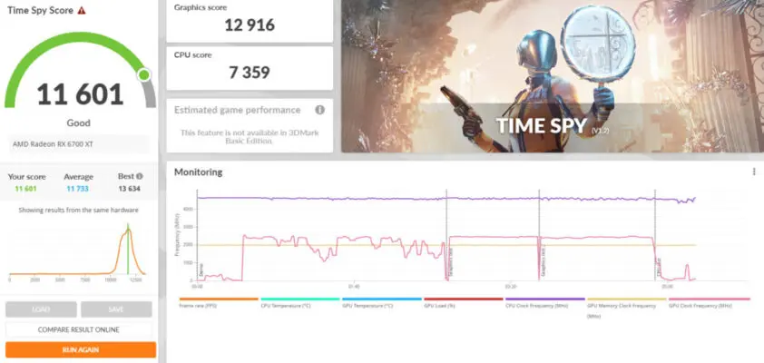Open the Monitoring three-dot options menu
This screenshot has width=764, height=363.
click(754, 172)
